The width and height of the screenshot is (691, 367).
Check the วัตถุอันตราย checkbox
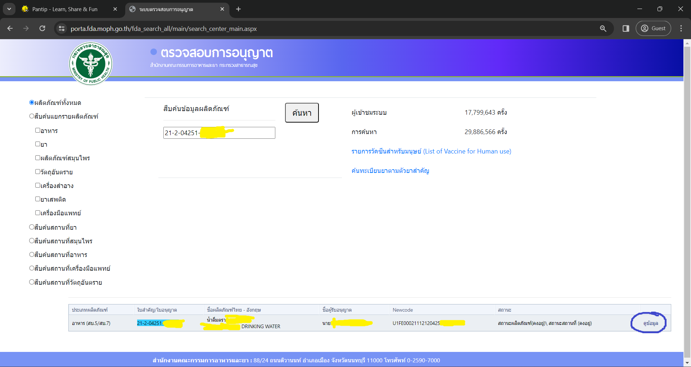coord(37,172)
